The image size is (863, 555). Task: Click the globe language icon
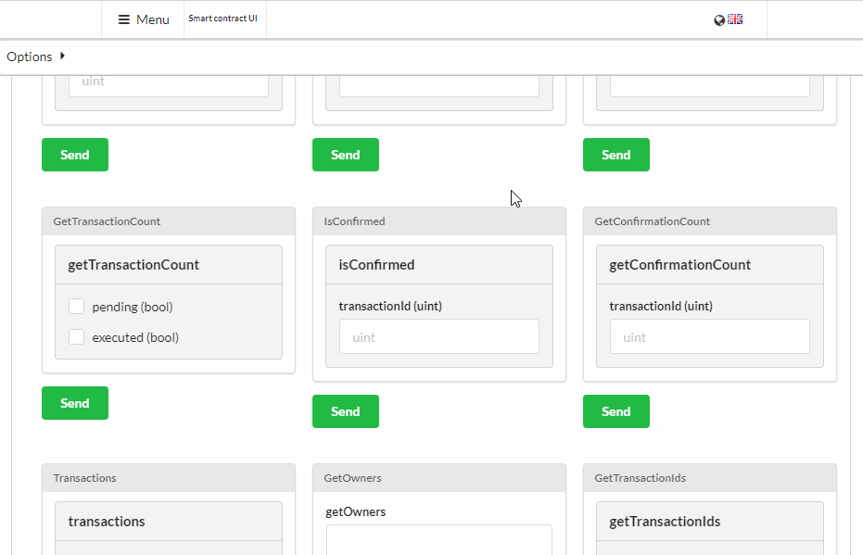(x=719, y=20)
